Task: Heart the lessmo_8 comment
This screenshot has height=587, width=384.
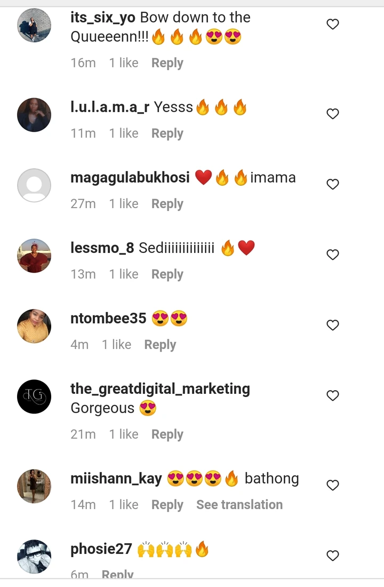Action: point(333,255)
